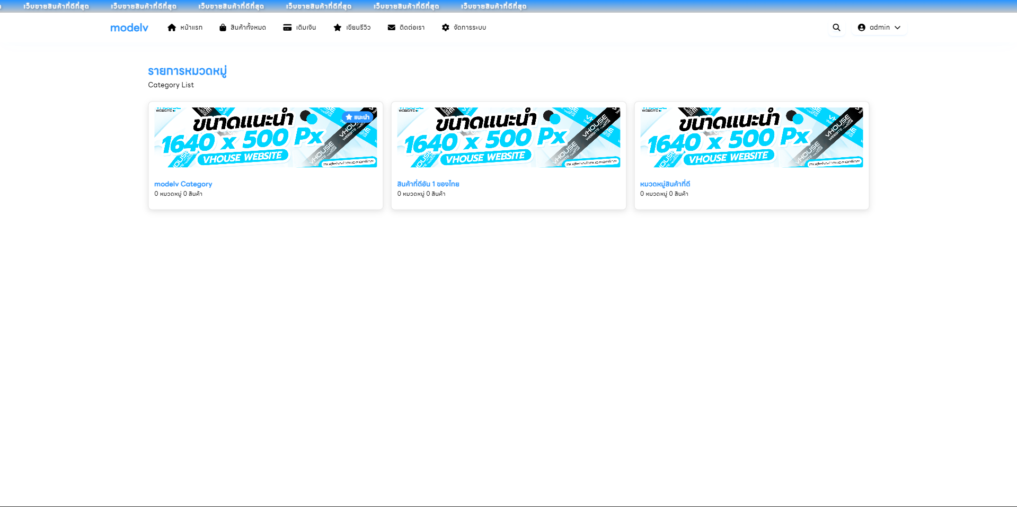Click the แนะนำ recommended badge
1017x507 pixels.
point(358,117)
